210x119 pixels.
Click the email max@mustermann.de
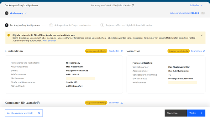pos(77,71)
